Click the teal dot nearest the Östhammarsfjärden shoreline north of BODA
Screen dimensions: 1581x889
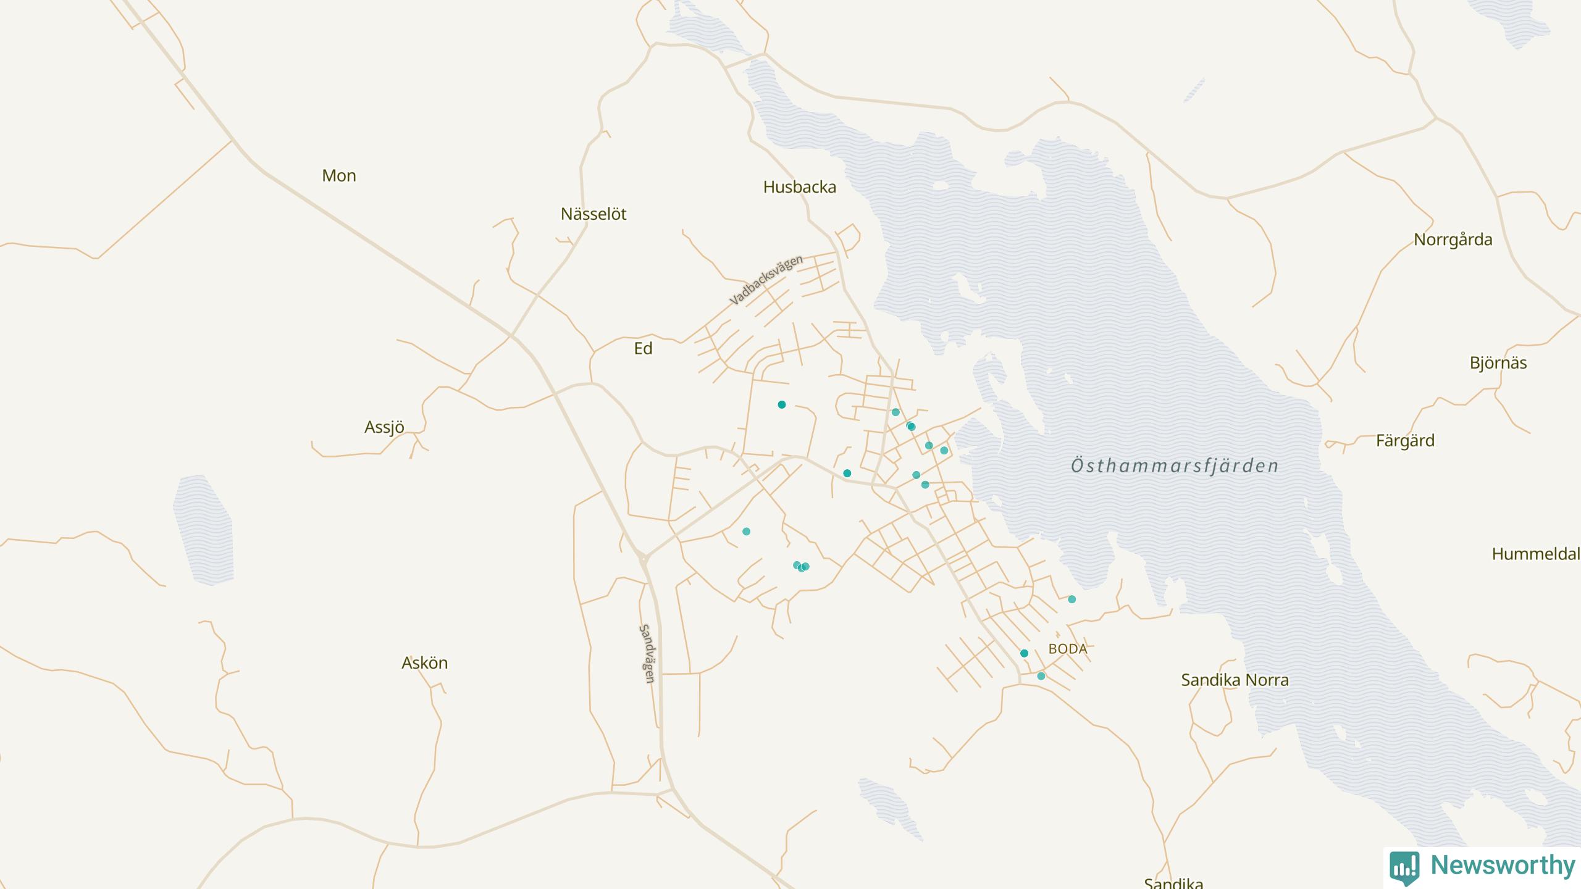click(1071, 599)
